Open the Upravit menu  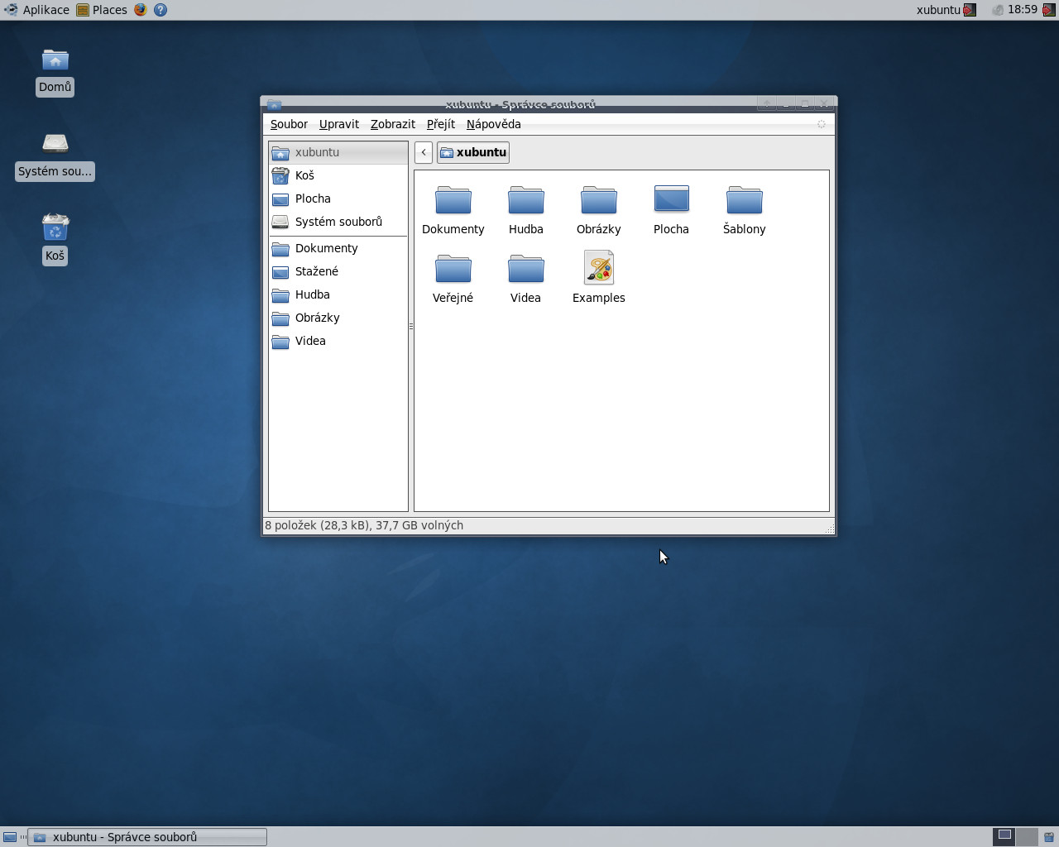pos(339,124)
